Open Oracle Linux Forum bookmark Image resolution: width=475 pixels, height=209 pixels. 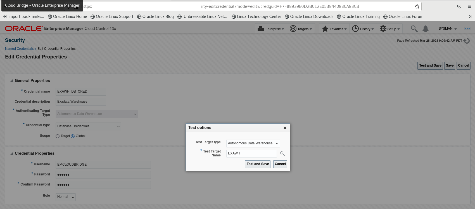click(x=403, y=17)
